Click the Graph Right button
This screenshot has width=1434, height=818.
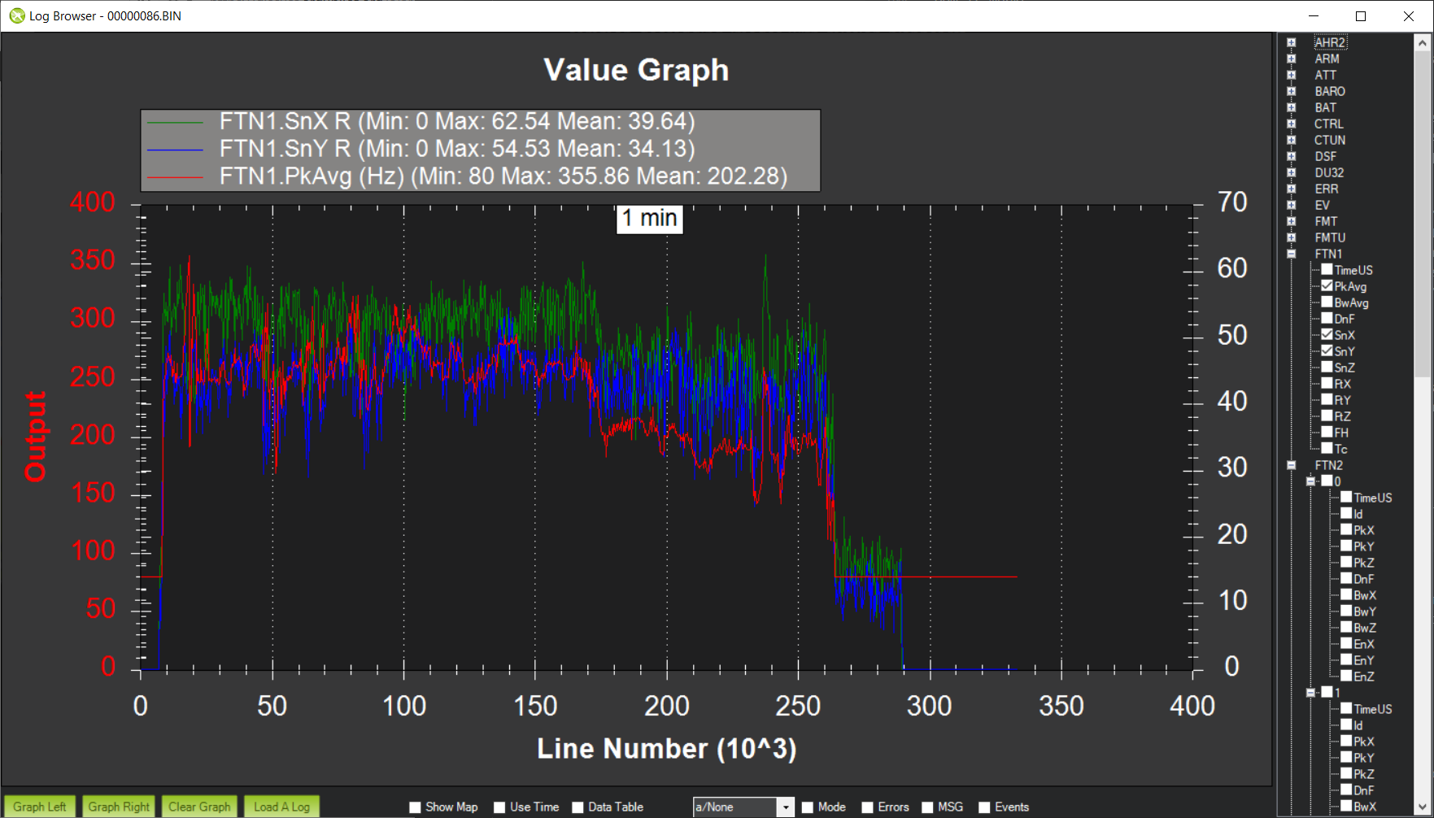119,807
